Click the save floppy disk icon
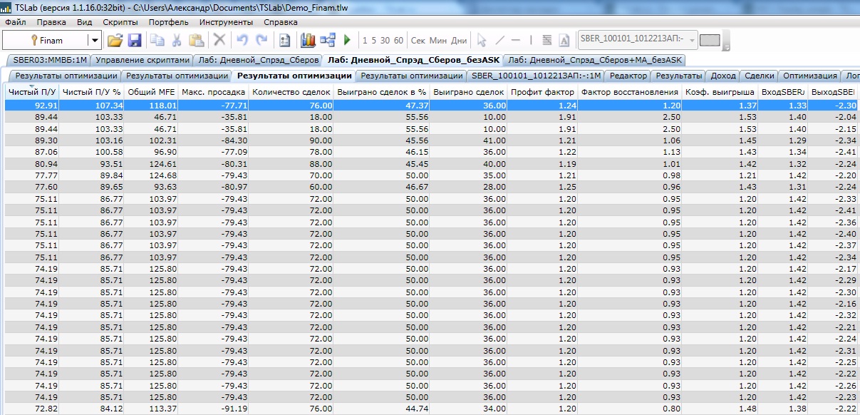The height and width of the screenshot is (415, 860). [134, 41]
